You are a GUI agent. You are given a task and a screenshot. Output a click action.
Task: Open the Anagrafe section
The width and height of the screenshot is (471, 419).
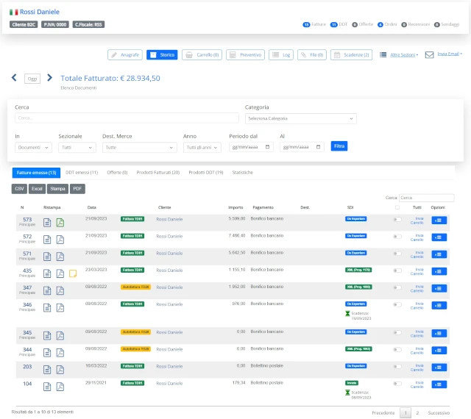point(125,55)
